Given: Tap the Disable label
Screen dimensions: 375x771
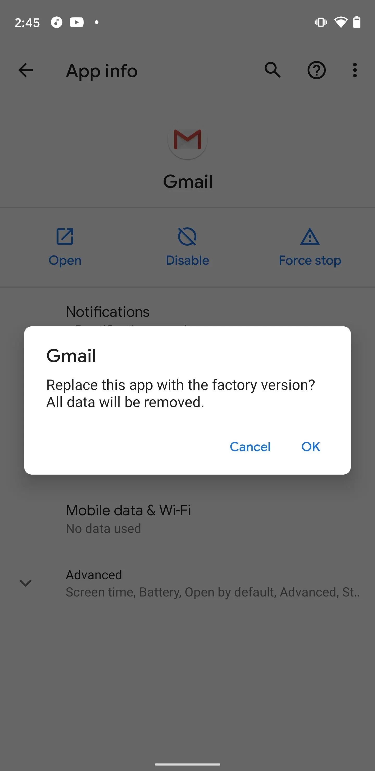Looking at the screenshot, I should (x=187, y=260).
